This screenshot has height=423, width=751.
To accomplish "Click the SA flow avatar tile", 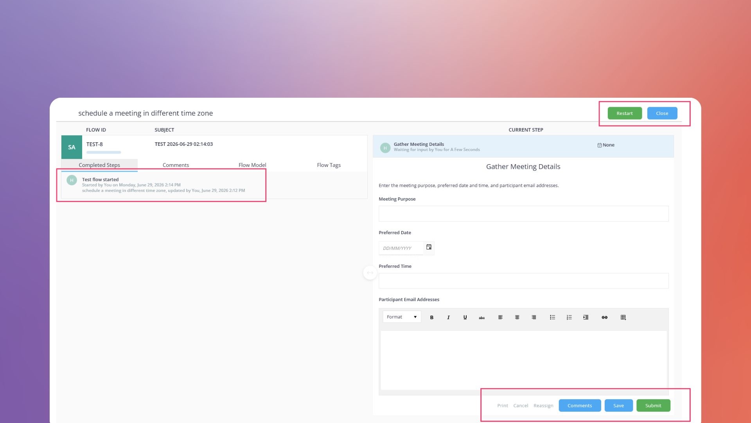I will [x=72, y=147].
